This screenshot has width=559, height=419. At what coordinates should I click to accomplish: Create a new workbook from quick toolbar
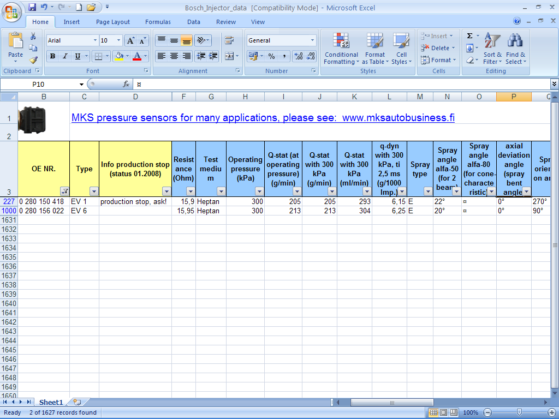tap(79, 7)
